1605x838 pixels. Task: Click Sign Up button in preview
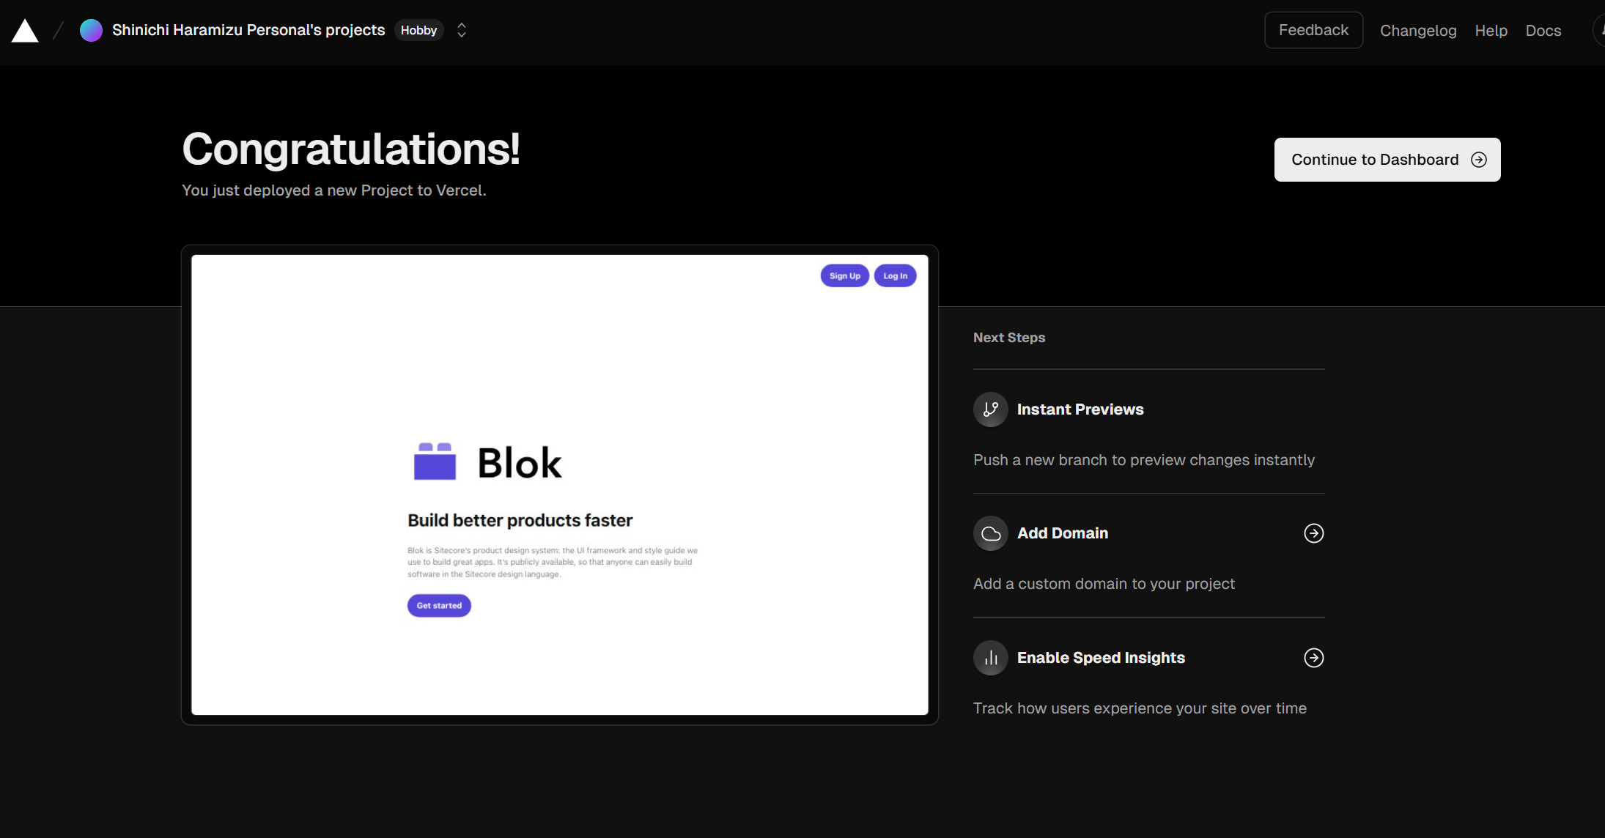[x=845, y=275]
